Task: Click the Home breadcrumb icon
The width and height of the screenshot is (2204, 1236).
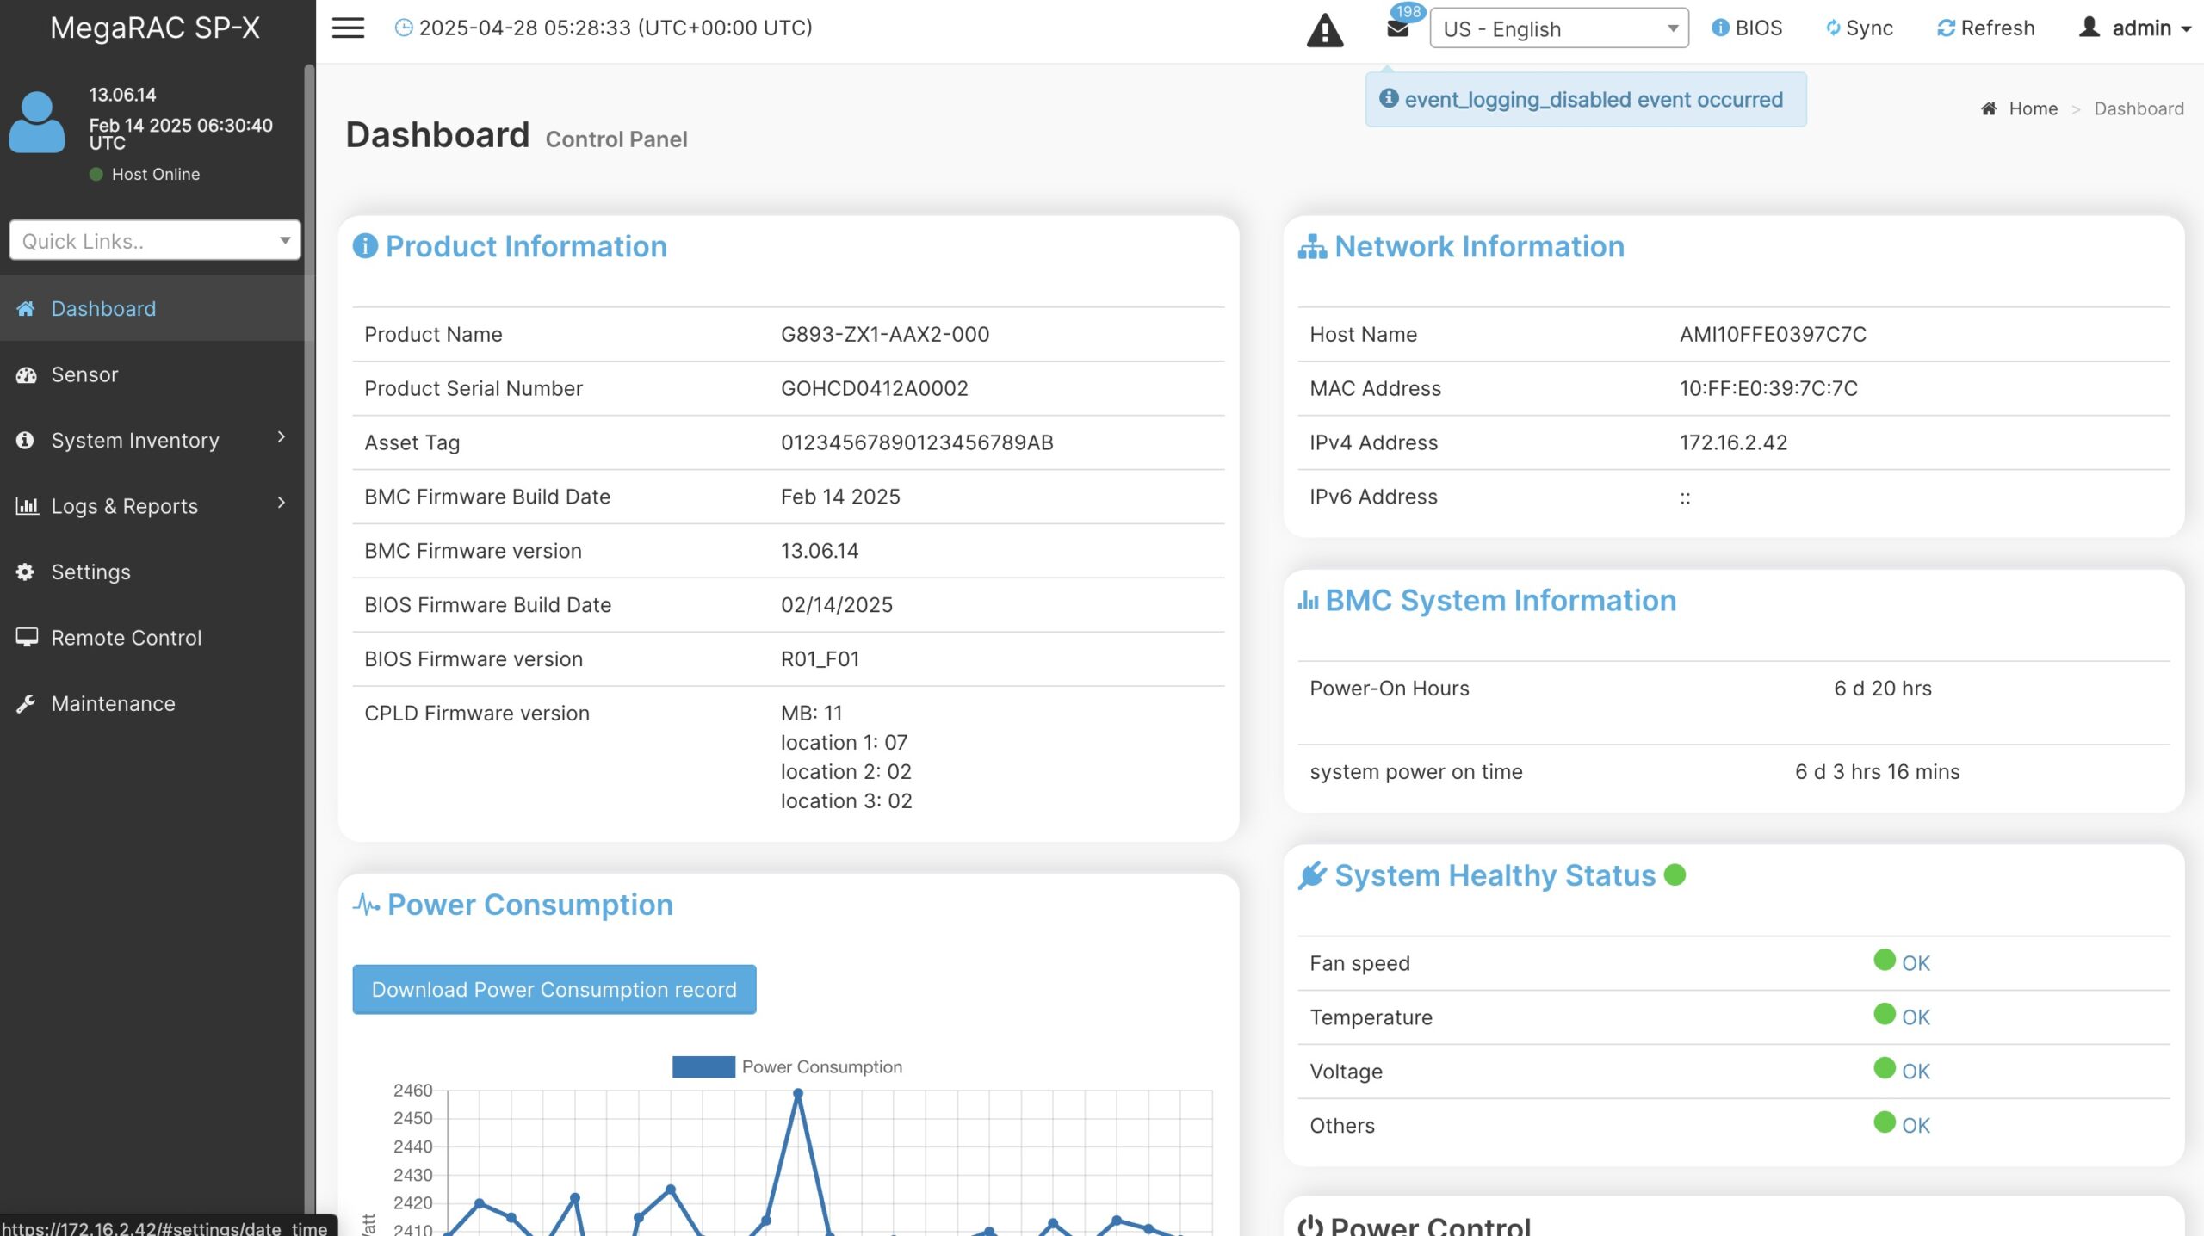Action: [x=1989, y=108]
